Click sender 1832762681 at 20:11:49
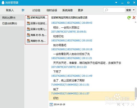 (72, 76)
